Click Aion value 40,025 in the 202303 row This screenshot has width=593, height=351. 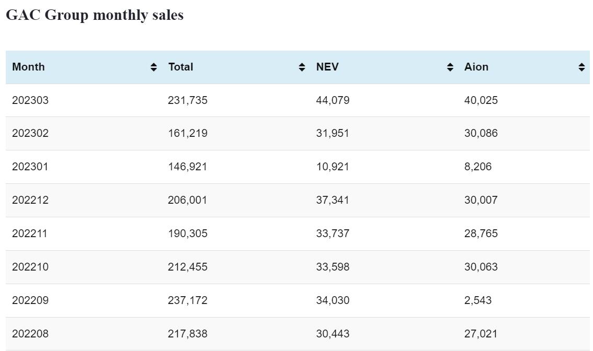[x=481, y=100]
